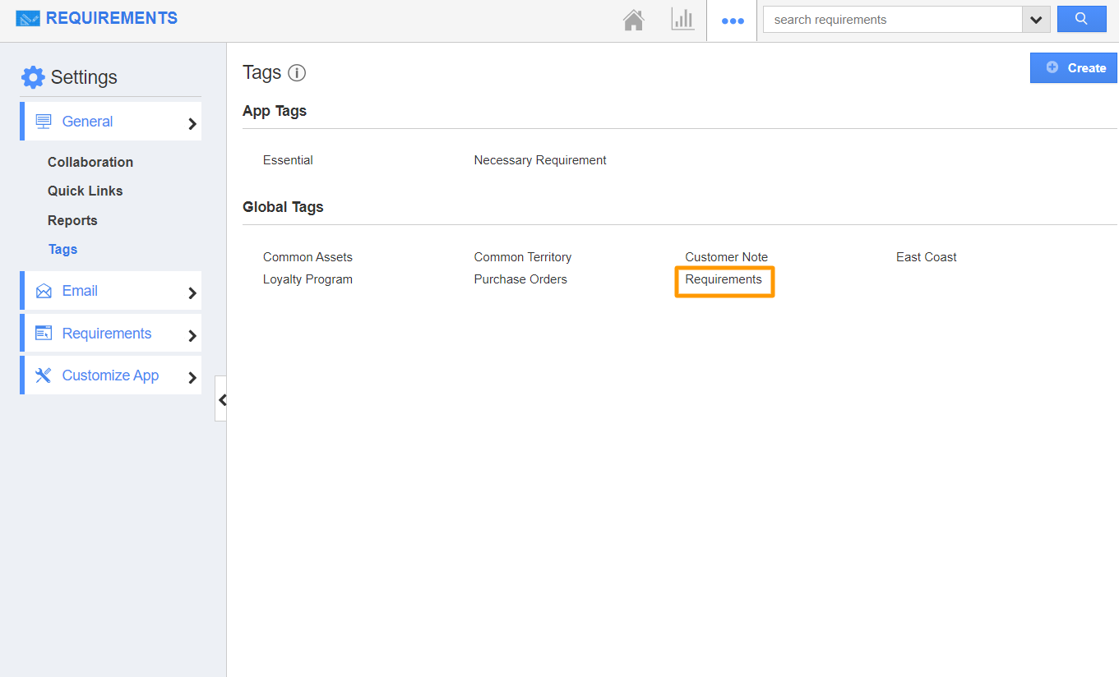The image size is (1119, 677).
Task: Click the three-dots more options icon
Action: [x=732, y=21]
